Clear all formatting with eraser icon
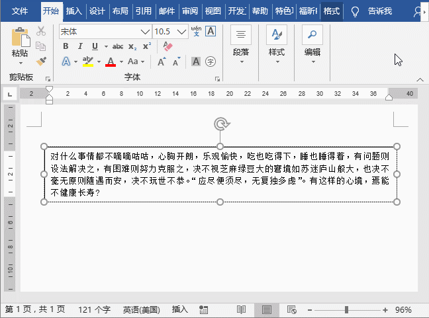Screen dimensions: 429x318 (167, 46)
